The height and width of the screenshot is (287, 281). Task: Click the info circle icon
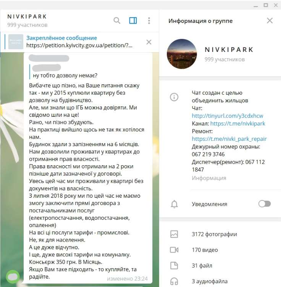click(x=174, y=97)
